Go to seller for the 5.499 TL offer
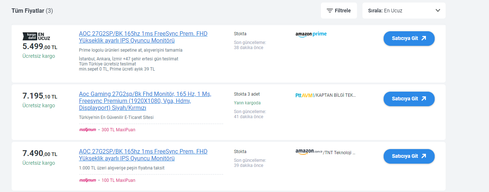This screenshot has height=192, width=489. pos(409,38)
